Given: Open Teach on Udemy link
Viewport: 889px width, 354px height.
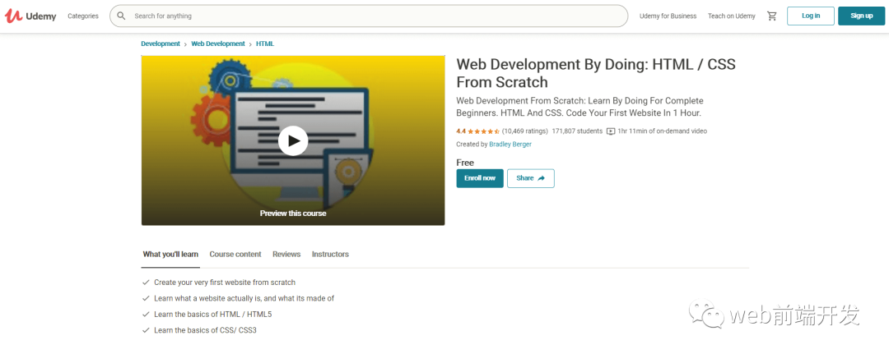Looking at the screenshot, I should coord(732,16).
